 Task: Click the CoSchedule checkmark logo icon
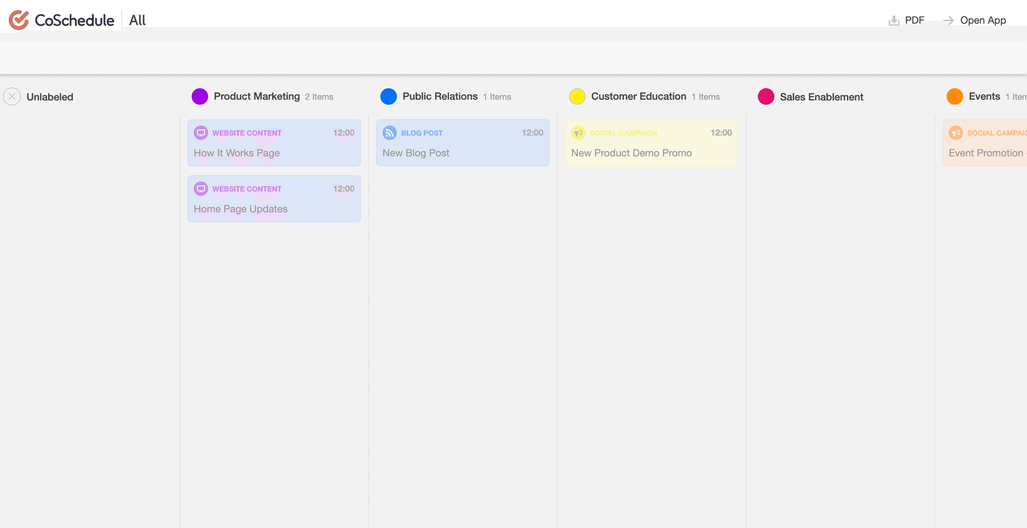19,20
